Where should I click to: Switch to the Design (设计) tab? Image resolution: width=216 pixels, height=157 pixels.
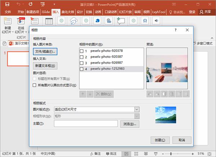(x=80, y=12)
